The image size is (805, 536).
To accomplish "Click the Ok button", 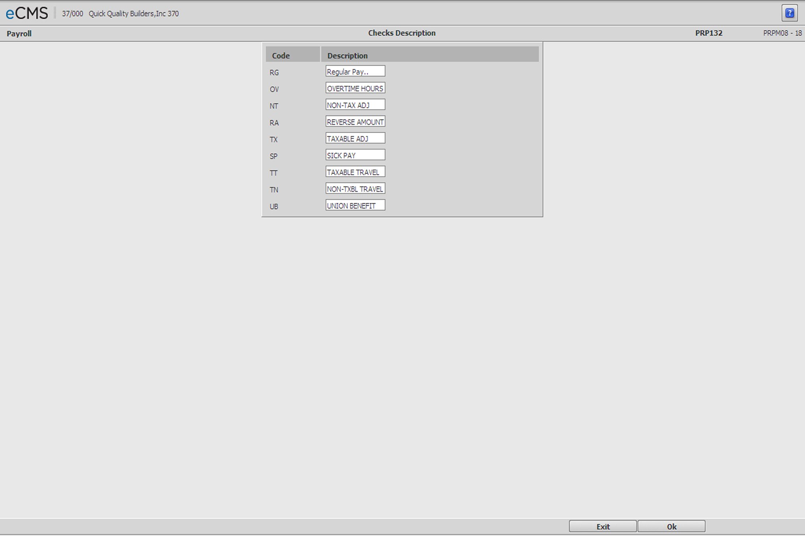I will click(671, 526).
